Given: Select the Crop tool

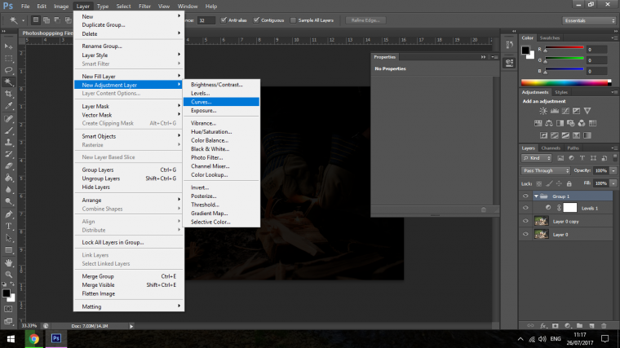Looking at the screenshot, I should click(8, 94).
